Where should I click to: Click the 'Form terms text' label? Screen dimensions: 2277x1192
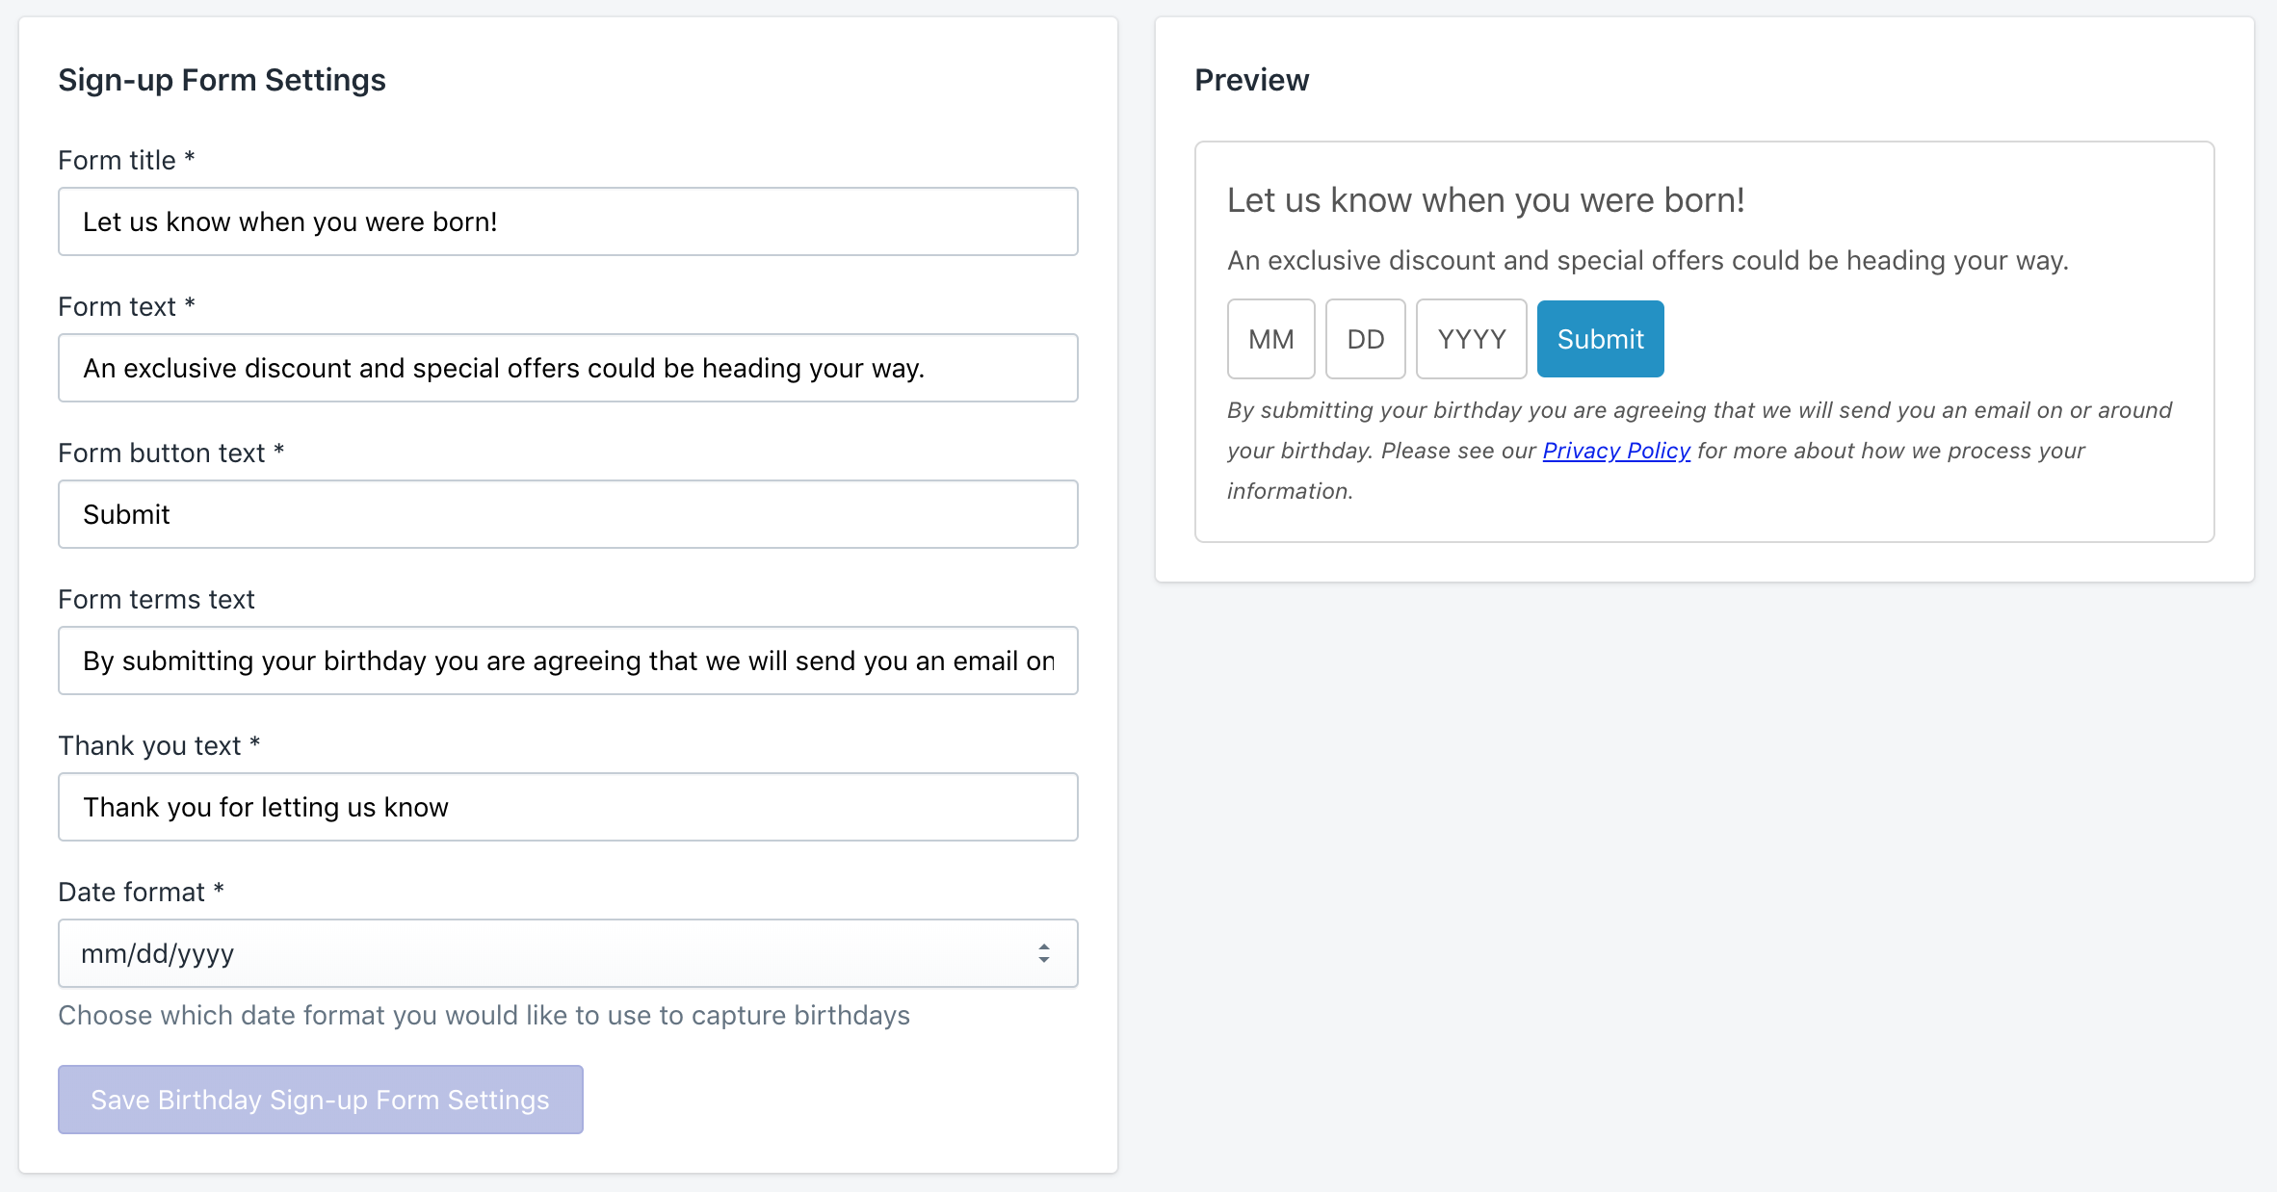[x=156, y=599]
